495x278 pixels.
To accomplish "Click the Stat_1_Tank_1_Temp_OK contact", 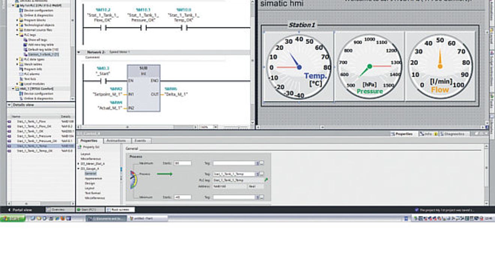I will pos(184,27).
